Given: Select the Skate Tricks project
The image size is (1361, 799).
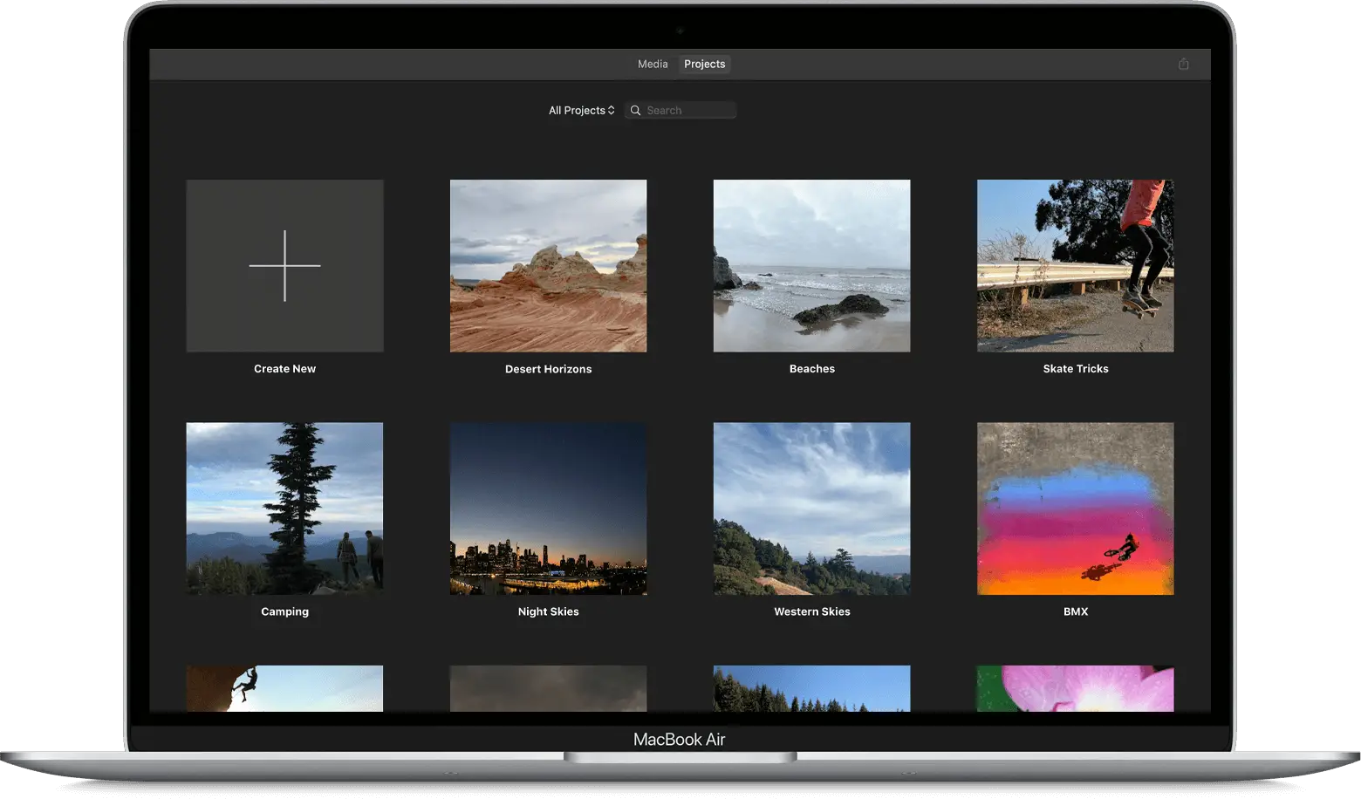Looking at the screenshot, I should [1075, 265].
